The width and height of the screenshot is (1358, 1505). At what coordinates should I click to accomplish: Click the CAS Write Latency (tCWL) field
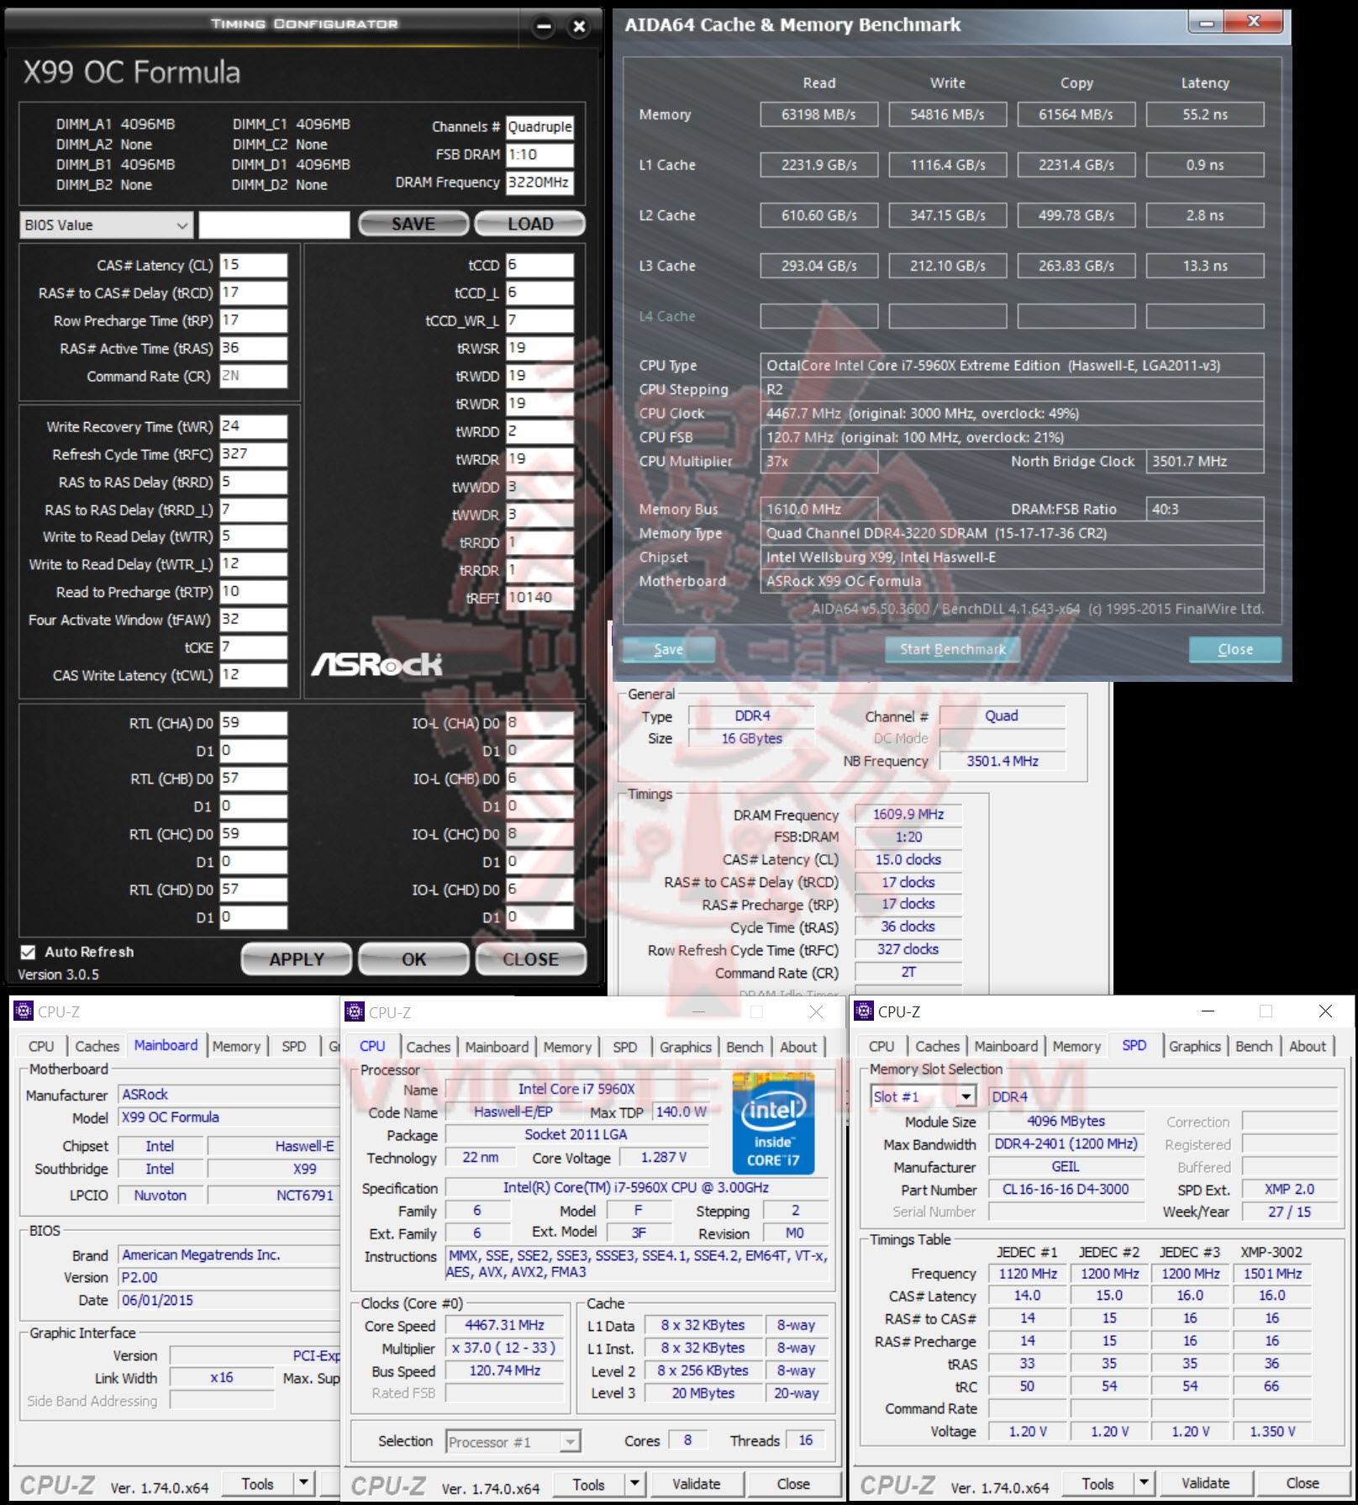coord(254,675)
